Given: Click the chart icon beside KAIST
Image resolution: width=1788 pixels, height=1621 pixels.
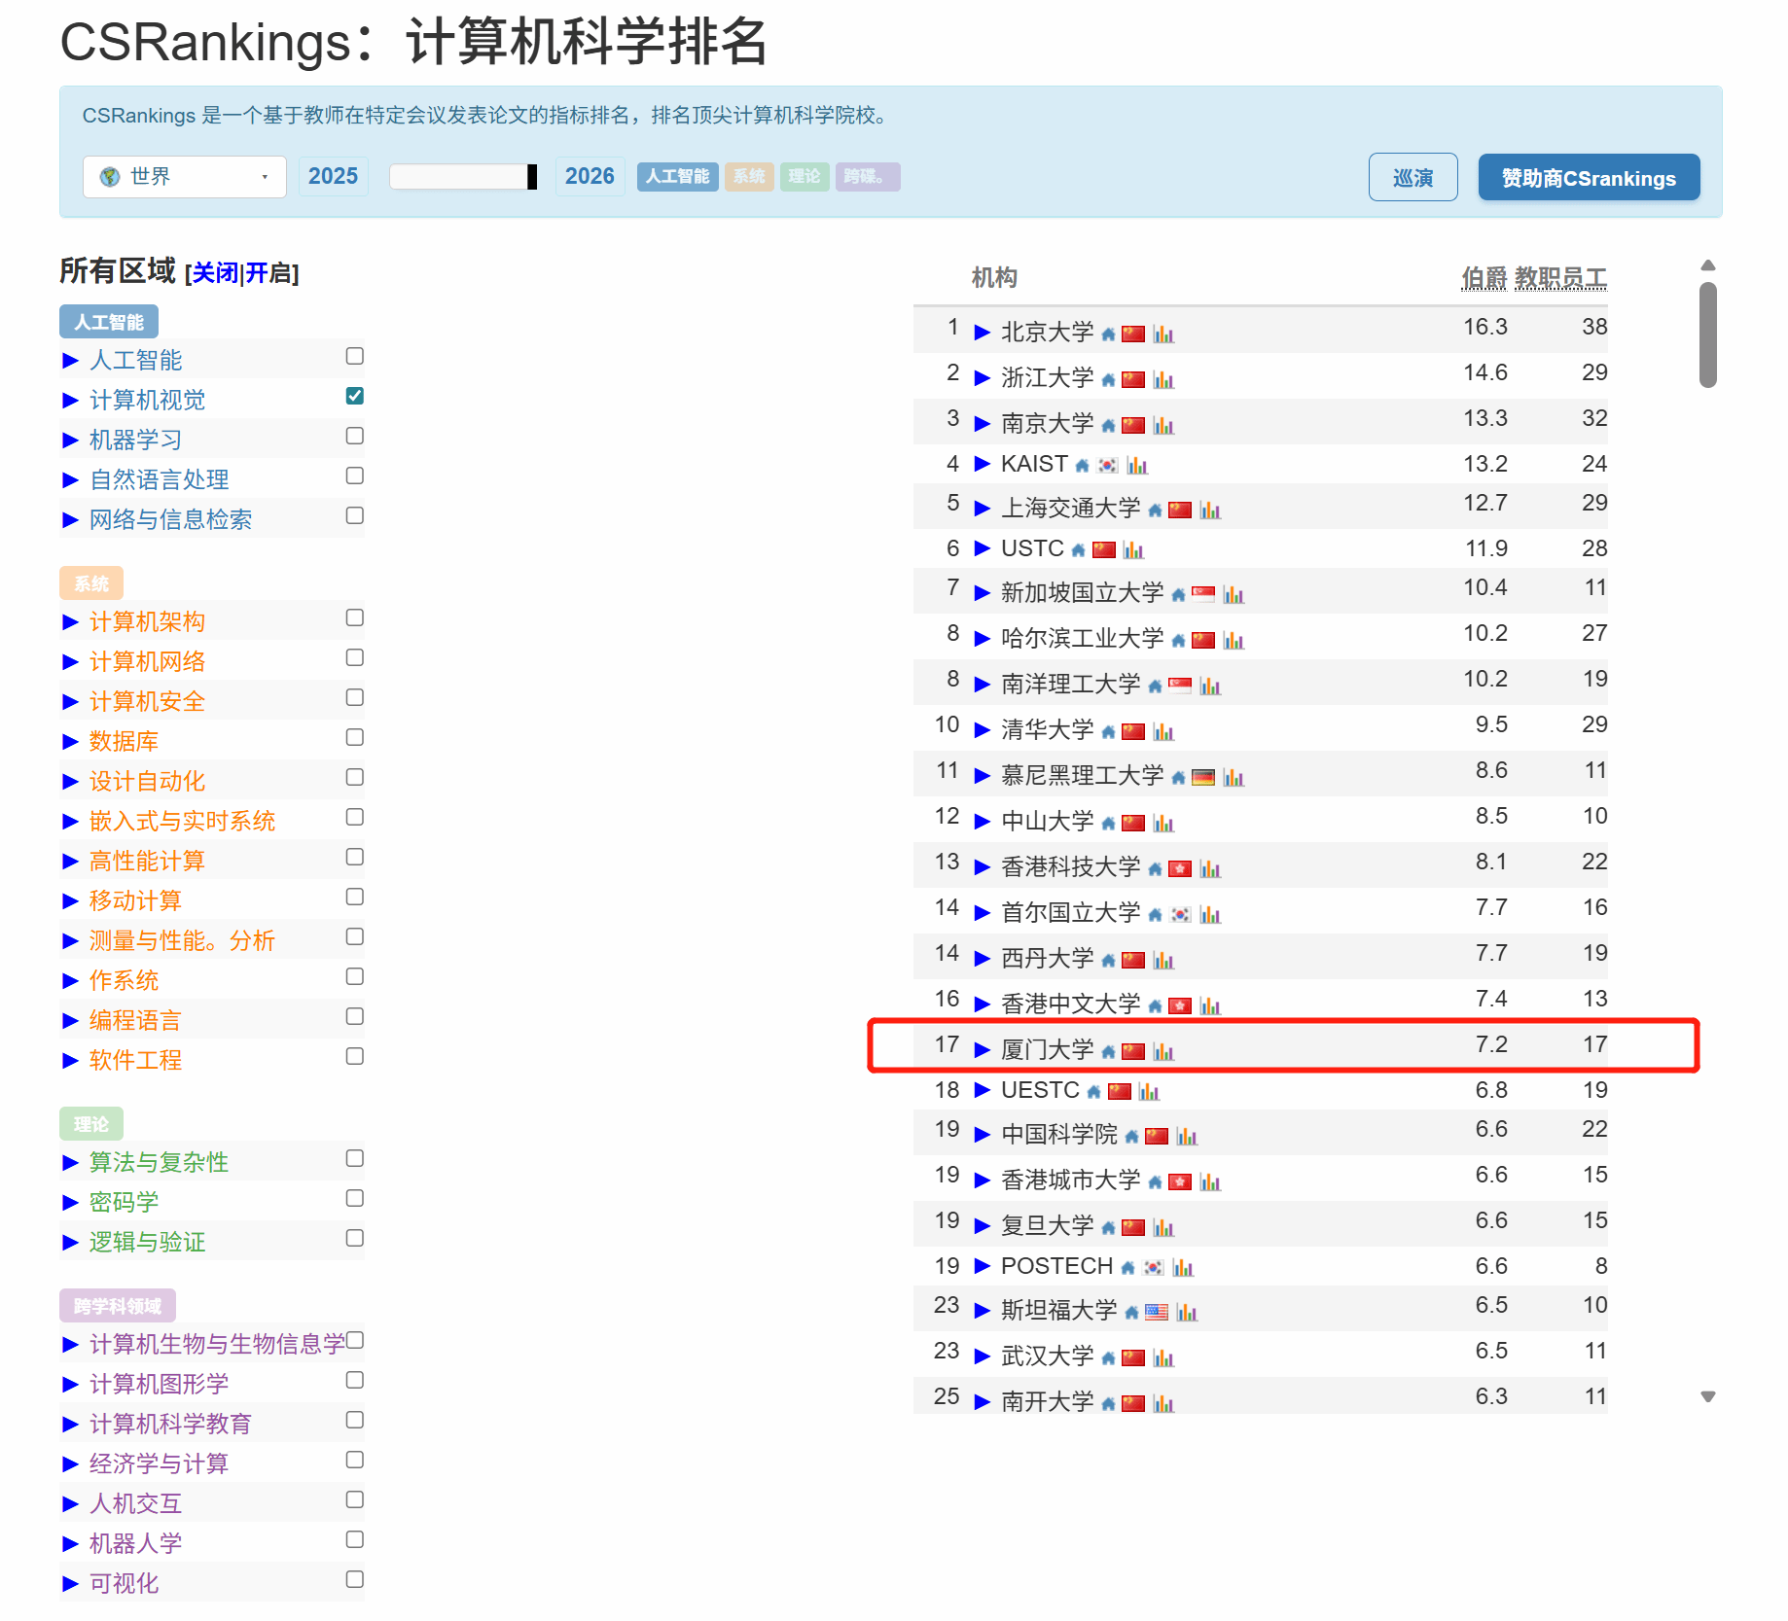Looking at the screenshot, I should (1137, 466).
